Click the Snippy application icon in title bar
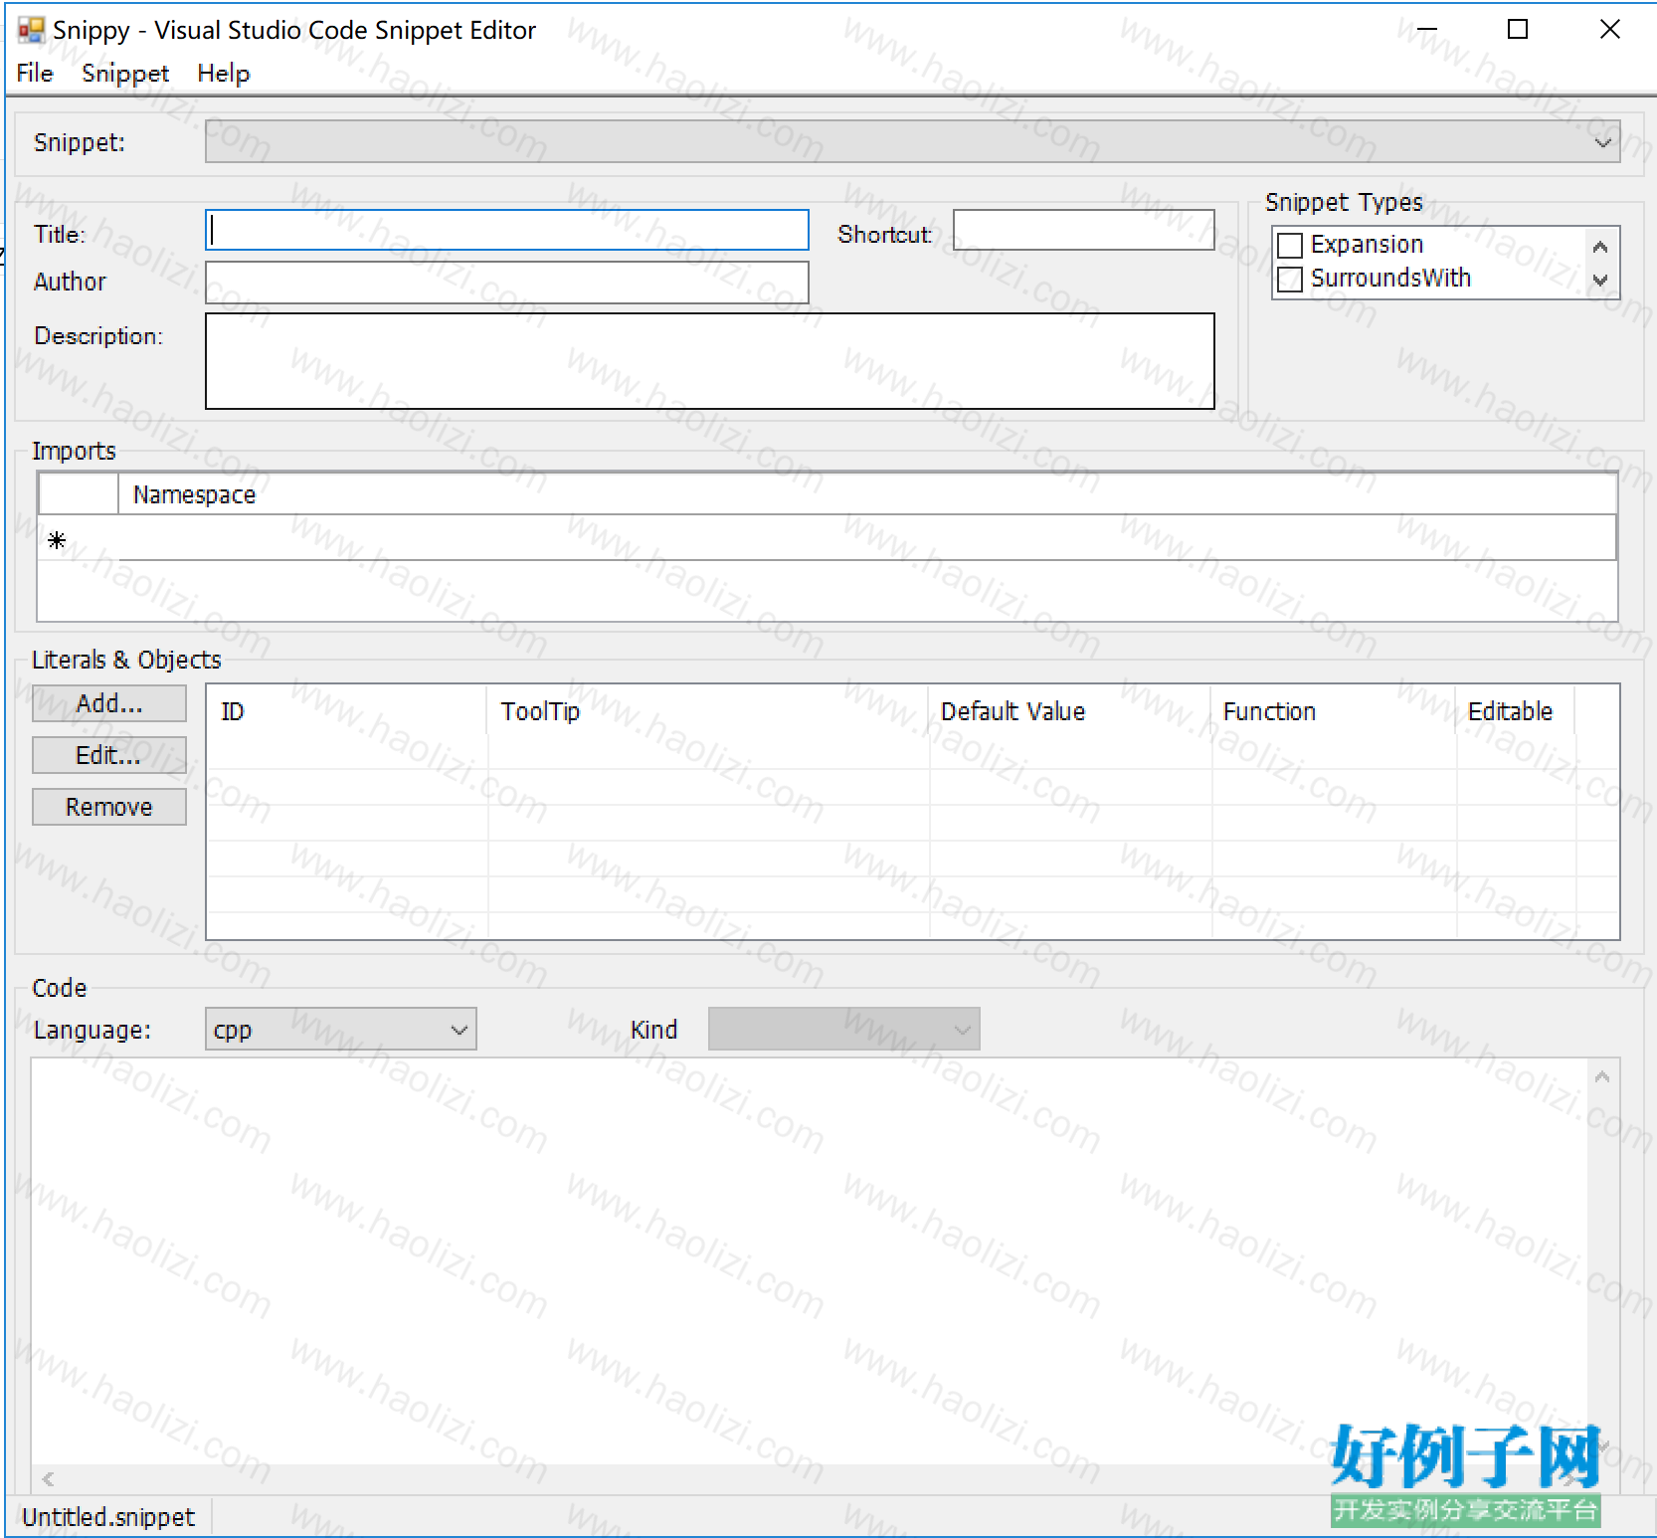This screenshot has height=1538, width=1657. (31, 30)
